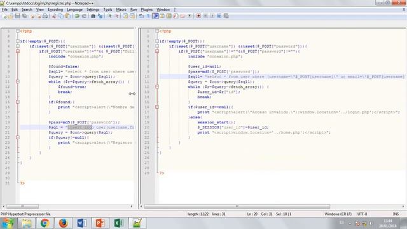
Task: Collapse right pane fold at line 16
Action: pyautogui.click(x=157, y=107)
